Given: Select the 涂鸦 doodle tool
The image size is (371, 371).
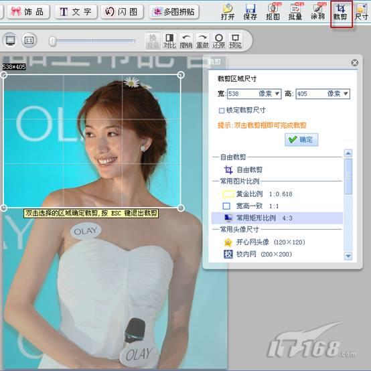Looking at the screenshot, I should pos(318,13).
